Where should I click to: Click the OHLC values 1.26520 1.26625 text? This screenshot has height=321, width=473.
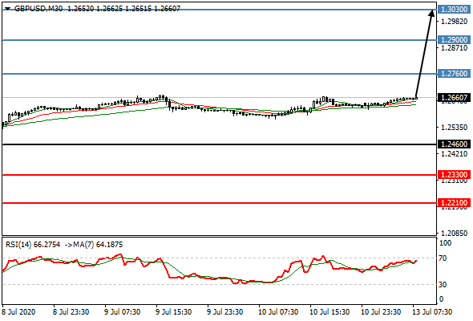(x=95, y=9)
